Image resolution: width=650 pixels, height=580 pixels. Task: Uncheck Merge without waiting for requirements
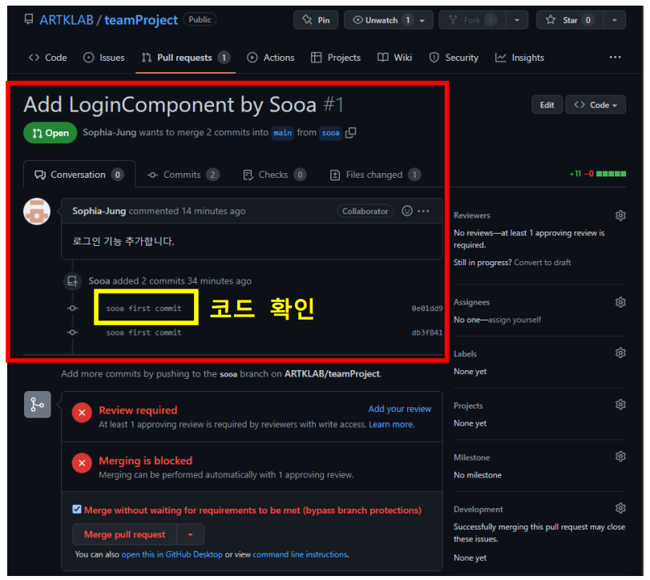click(x=77, y=510)
